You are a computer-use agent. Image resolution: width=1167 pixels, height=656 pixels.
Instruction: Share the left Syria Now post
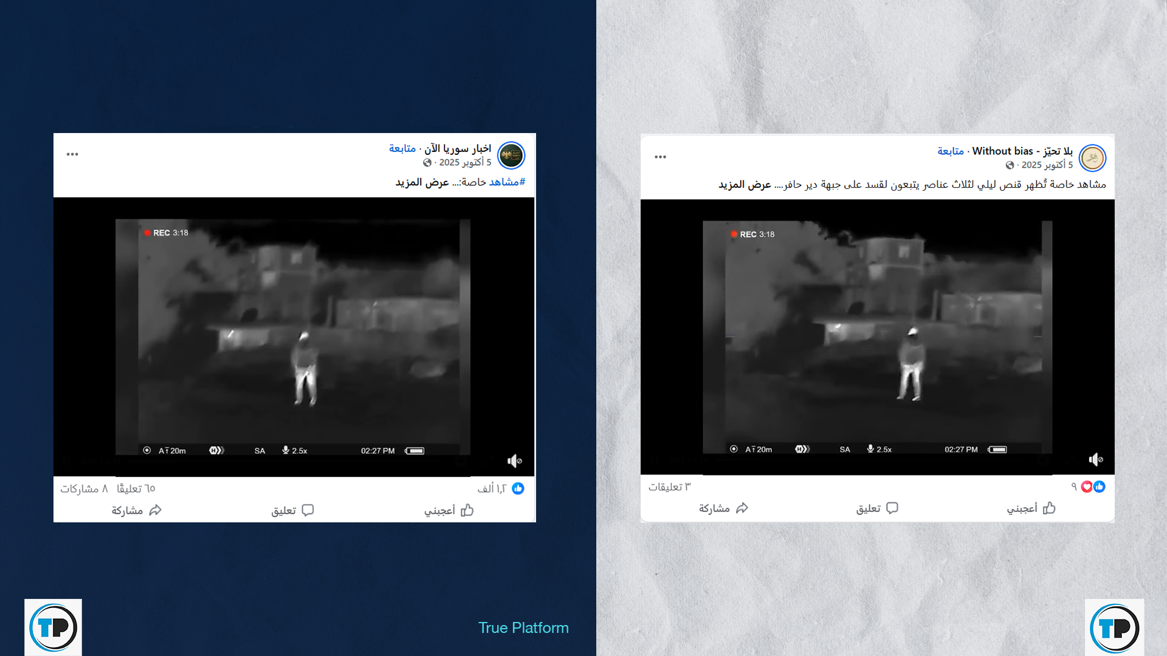click(x=136, y=510)
